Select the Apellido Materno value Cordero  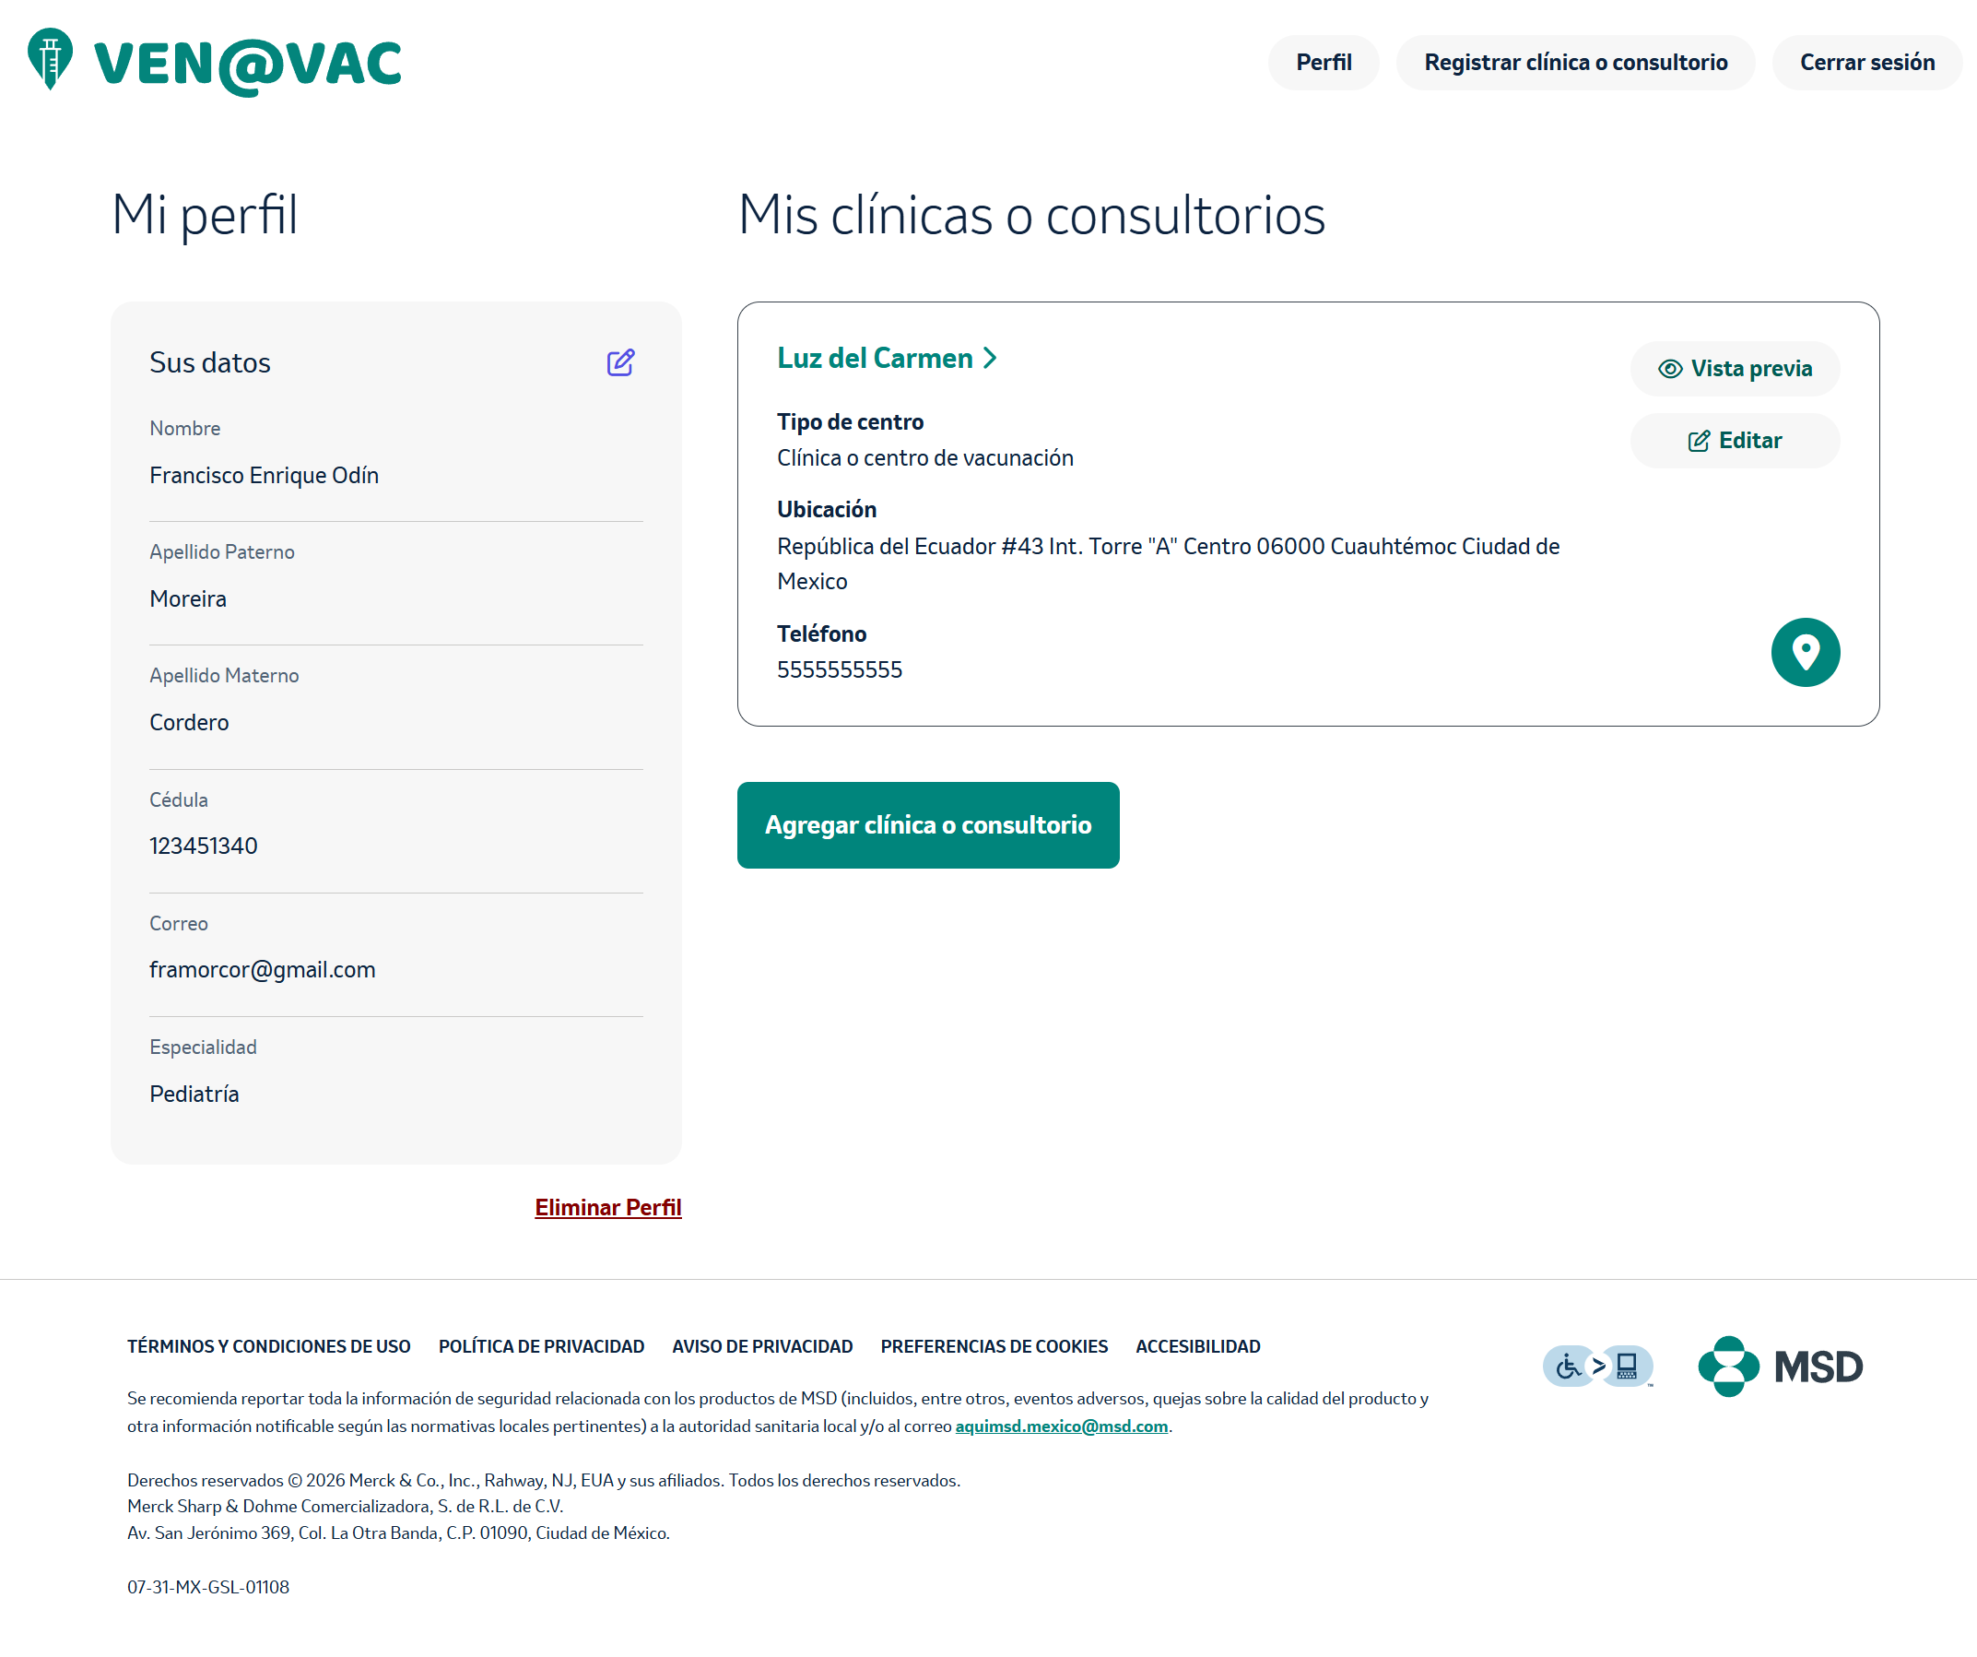(x=189, y=723)
